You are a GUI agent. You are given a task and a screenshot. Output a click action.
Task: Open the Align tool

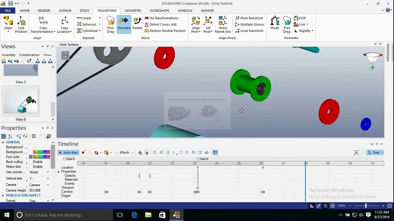point(8,25)
